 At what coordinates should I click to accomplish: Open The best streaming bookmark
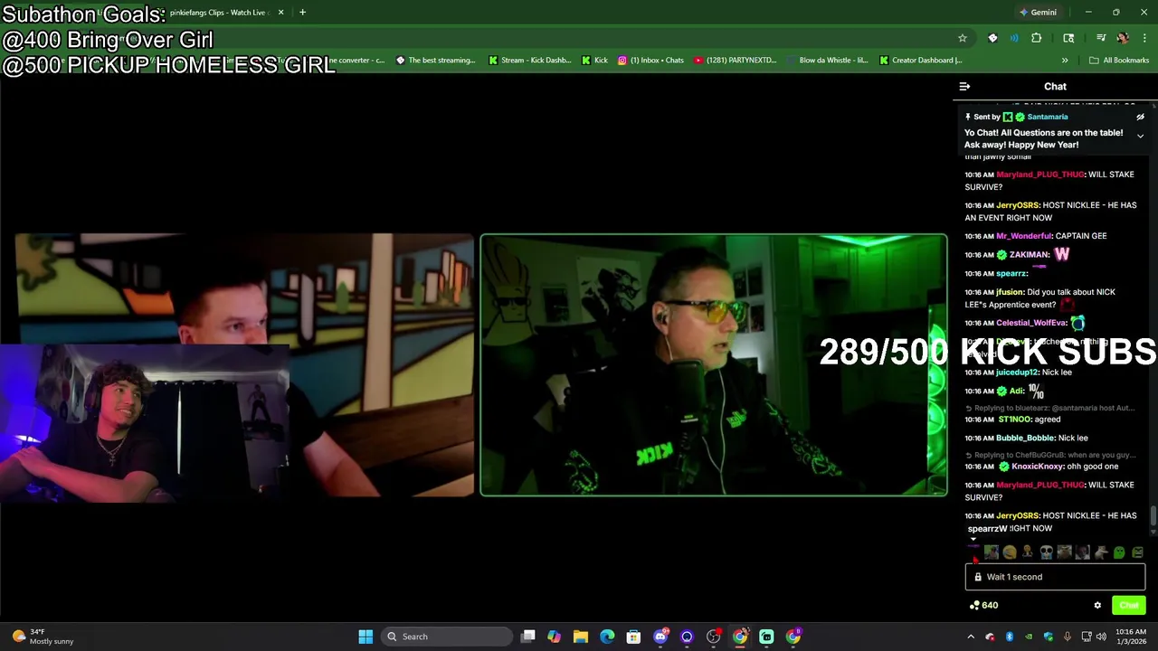[x=436, y=61]
